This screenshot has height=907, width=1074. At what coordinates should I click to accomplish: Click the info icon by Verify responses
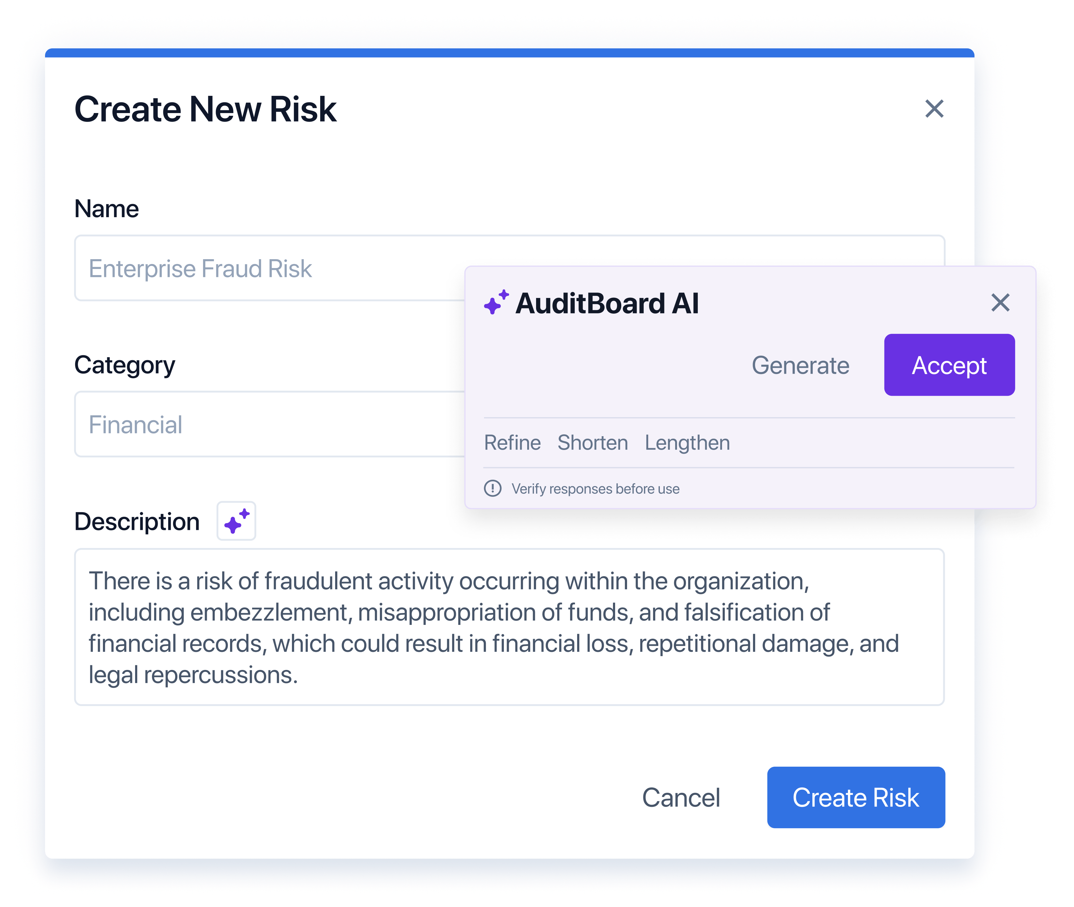click(493, 488)
